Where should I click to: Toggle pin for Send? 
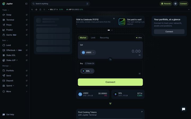click(x=27, y=76)
